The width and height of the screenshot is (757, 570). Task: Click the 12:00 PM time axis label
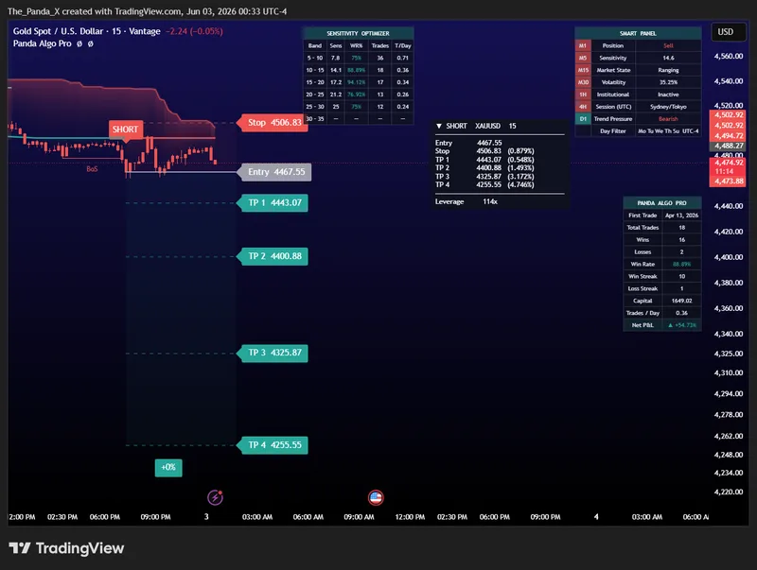click(410, 517)
